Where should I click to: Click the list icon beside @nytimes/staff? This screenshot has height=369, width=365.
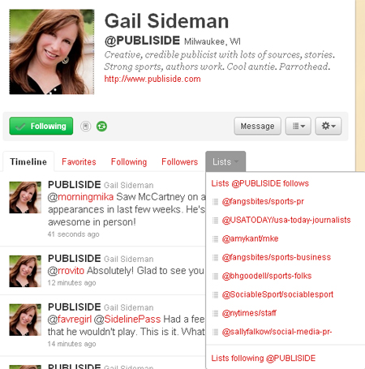tap(215, 313)
